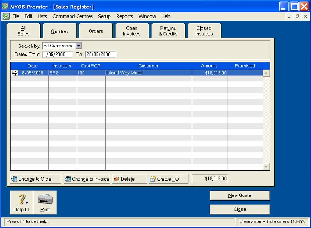The image size is (311, 228).
Task: Click the Delete button
Action: click(130, 179)
